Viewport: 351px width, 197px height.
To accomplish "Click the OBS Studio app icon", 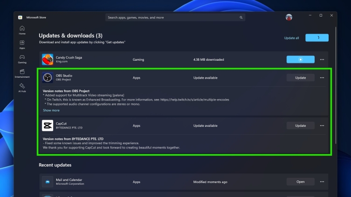I will pos(47,78).
